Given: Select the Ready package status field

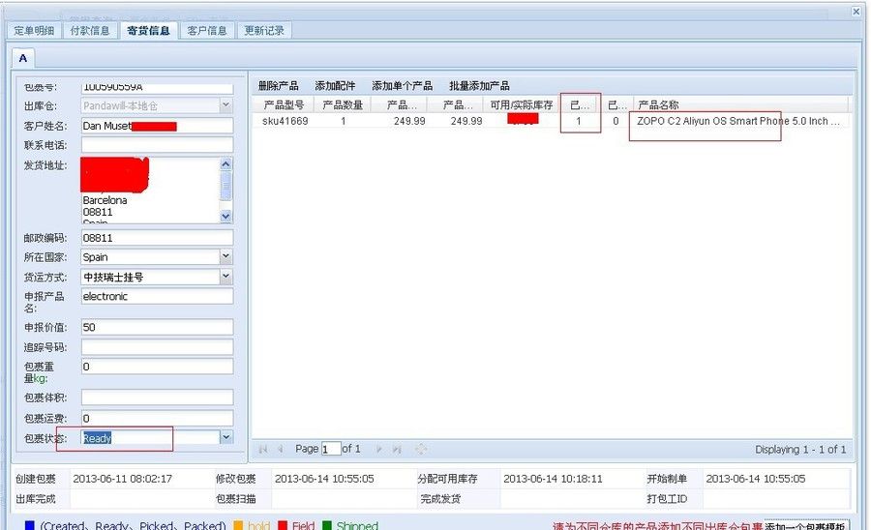Looking at the screenshot, I should [x=151, y=438].
